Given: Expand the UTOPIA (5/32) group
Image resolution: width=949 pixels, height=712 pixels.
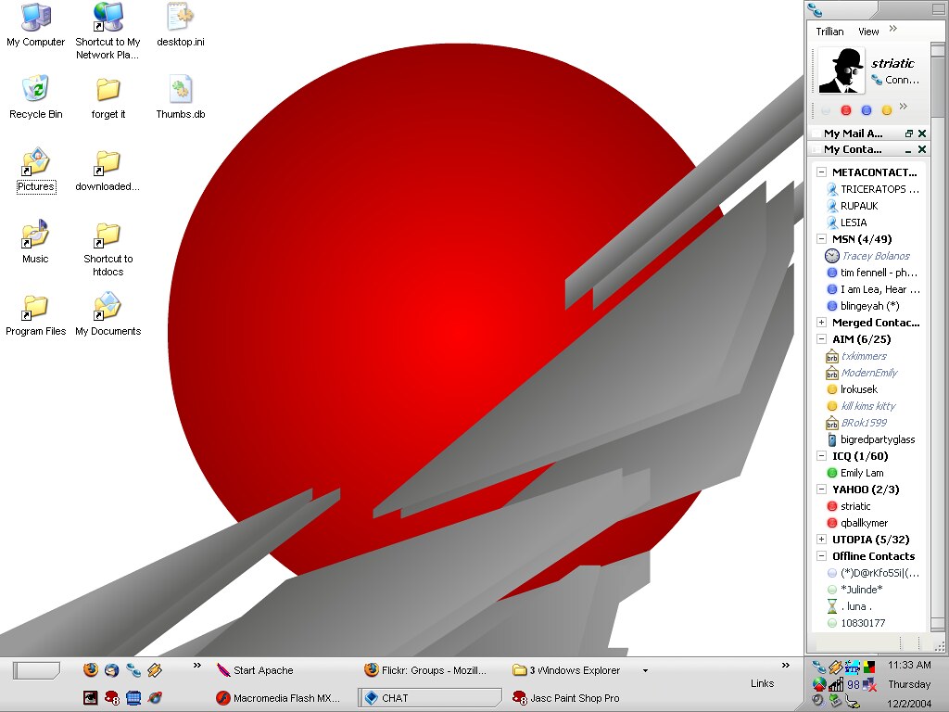Looking at the screenshot, I should tap(821, 539).
